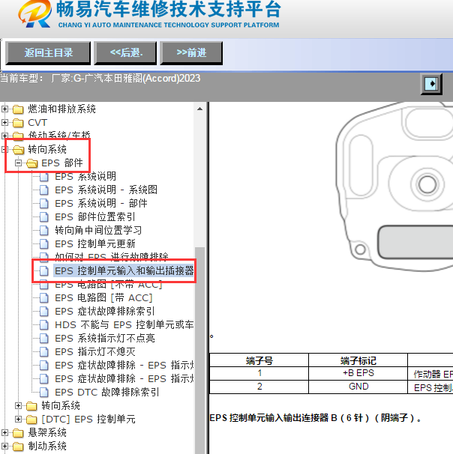
Task: Click the EPS 指示灯不熄灭 document icon
Action: coord(44,352)
